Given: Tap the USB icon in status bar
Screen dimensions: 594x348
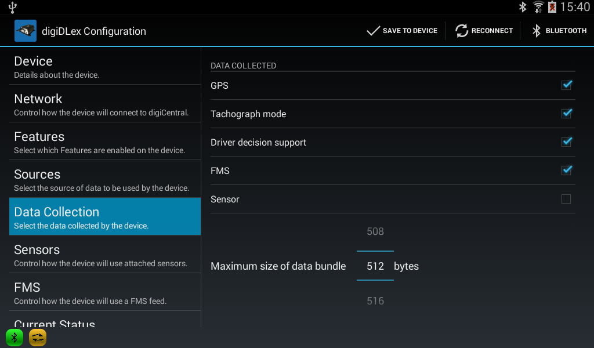Looking at the screenshot, I should tap(13, 7).
